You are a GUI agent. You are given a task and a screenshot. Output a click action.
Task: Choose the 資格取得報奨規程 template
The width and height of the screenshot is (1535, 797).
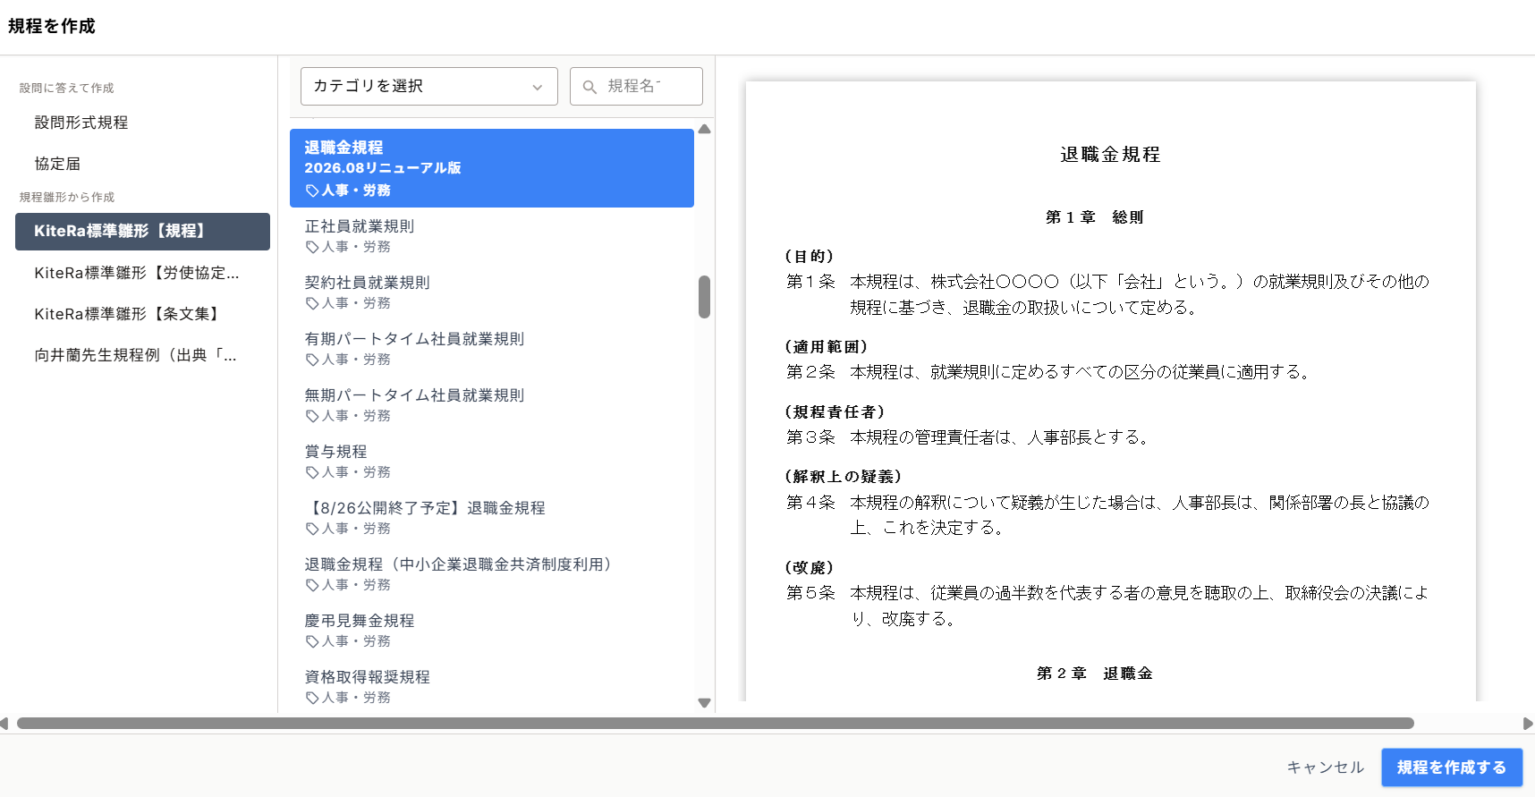[x=492, y=687]
